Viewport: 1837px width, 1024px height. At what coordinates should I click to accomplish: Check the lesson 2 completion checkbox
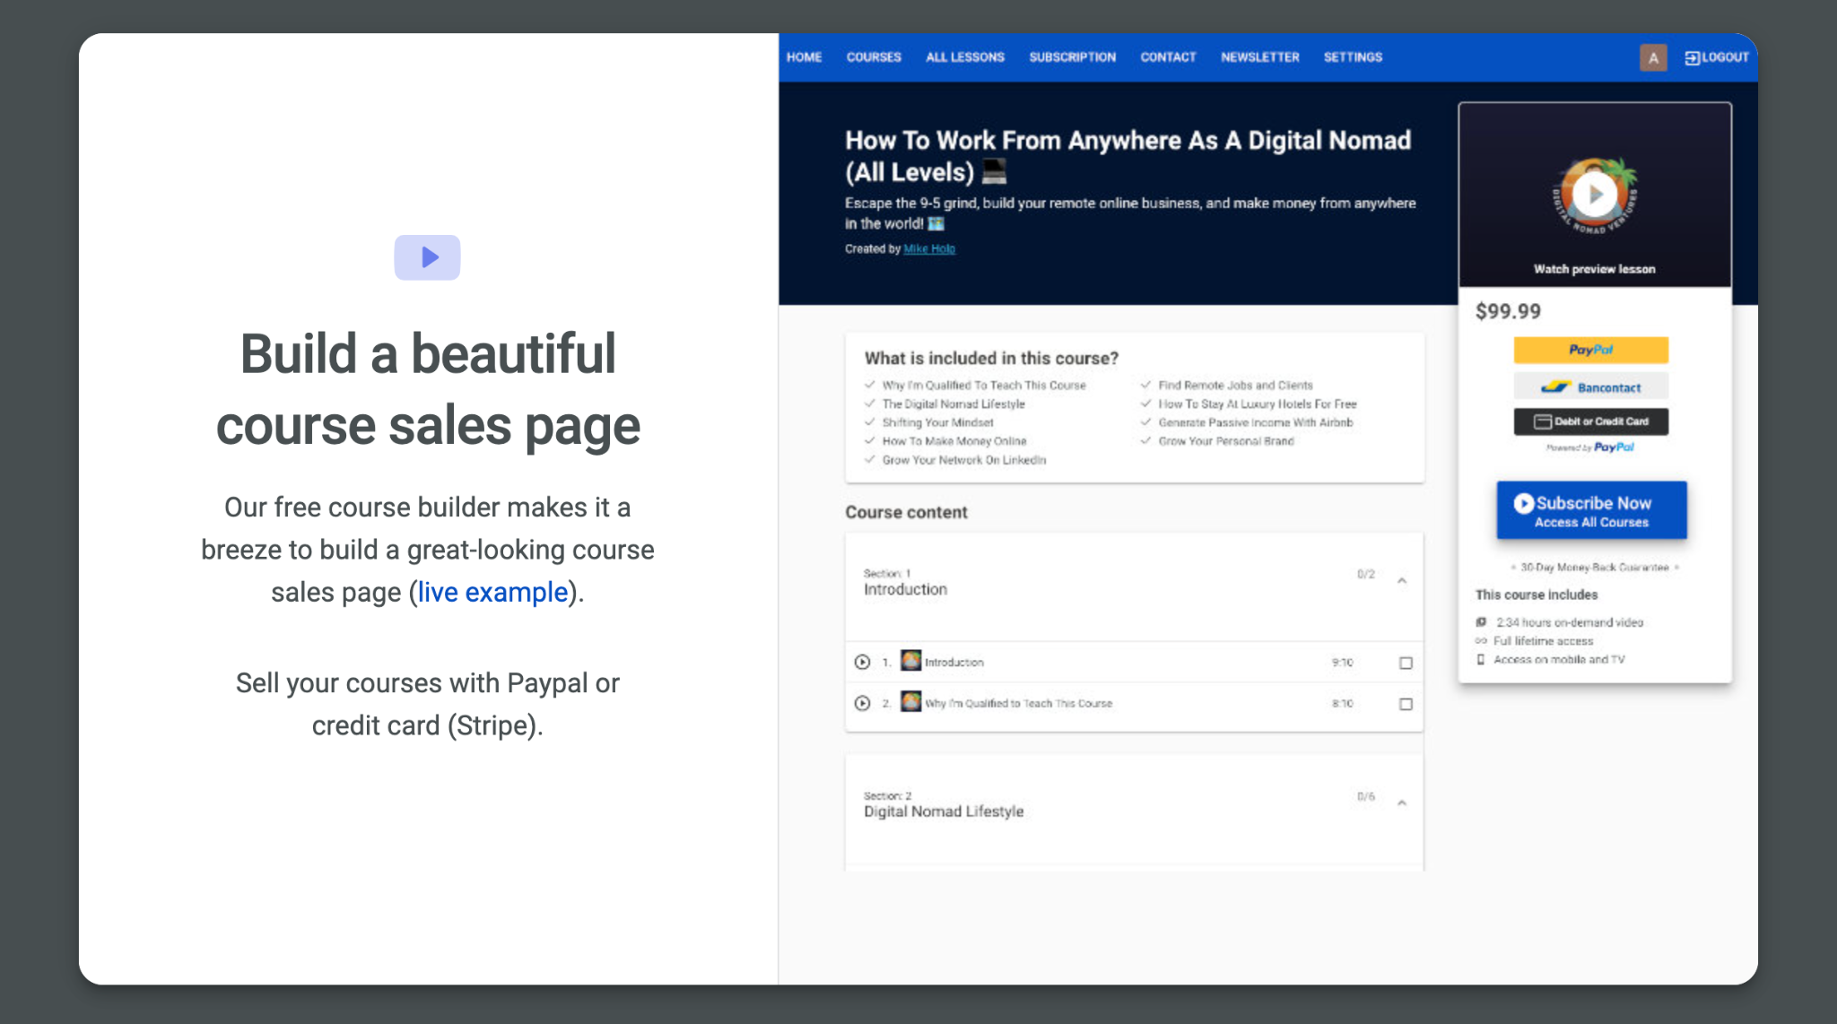(1406, 704)
